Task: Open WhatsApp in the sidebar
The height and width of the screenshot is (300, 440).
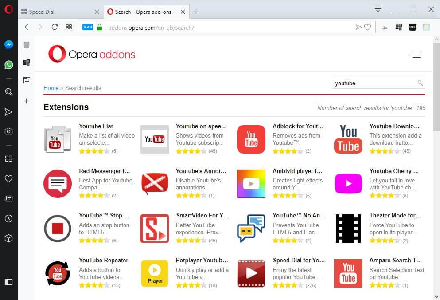Action: 9,65
